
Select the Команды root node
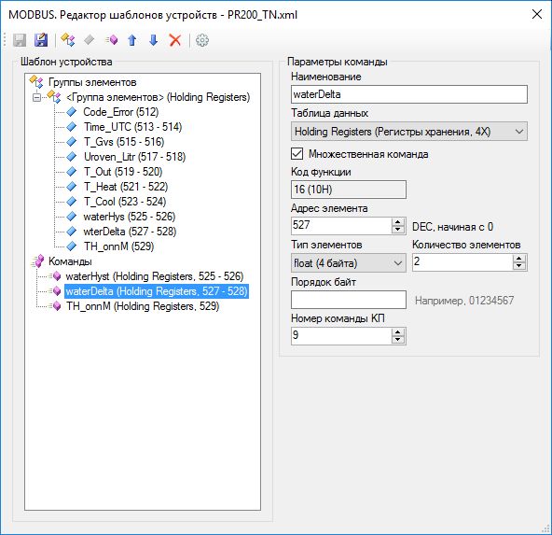pyautogui.click(x=70, y=261)
